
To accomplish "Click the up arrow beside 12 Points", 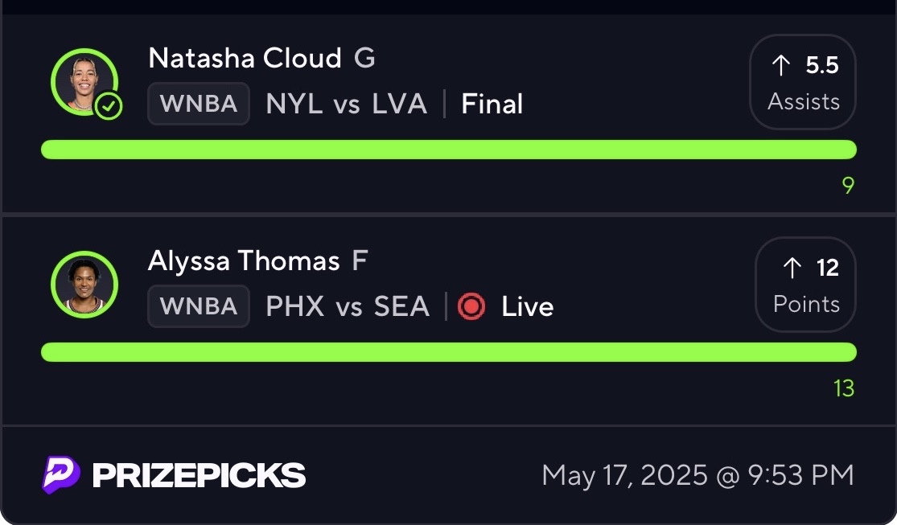I will 792,268.
